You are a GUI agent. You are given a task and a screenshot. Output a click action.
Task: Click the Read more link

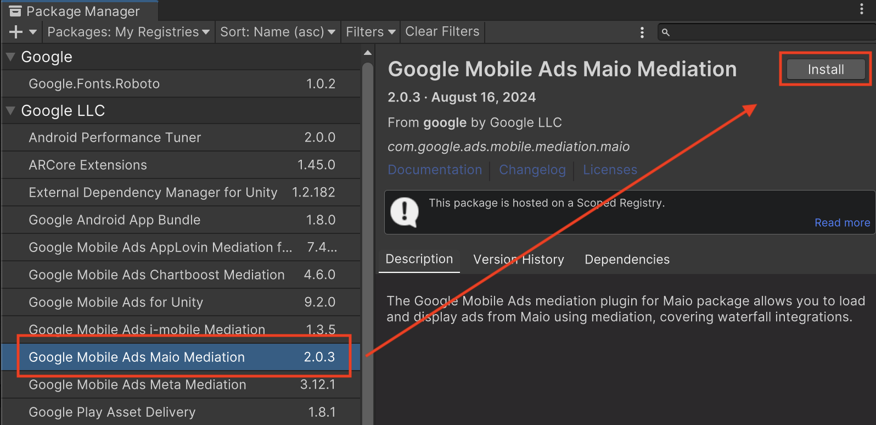point(842,223)
